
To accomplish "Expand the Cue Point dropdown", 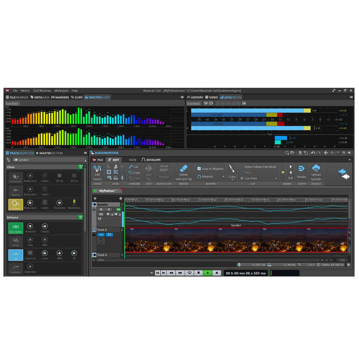I will point(275,179).
